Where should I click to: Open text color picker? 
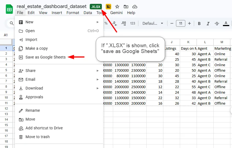coord(226,23)
